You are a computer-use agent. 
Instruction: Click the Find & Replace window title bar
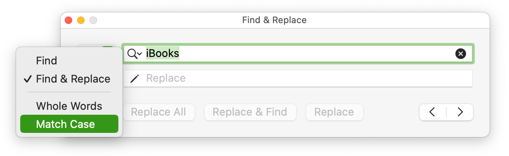tap(275, 20)
